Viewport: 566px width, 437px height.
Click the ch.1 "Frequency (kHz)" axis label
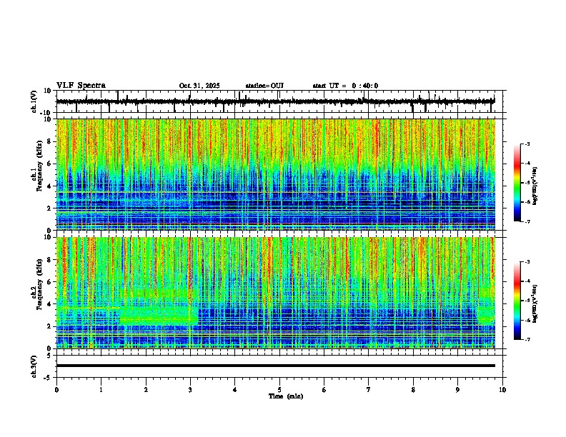pyautogui.click(x=39, y=164)
